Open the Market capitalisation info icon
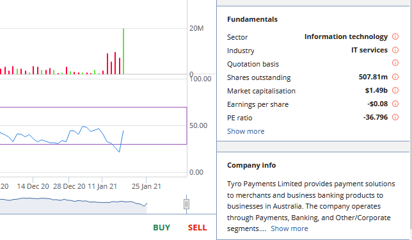412x240 pixels. pyautogui.click(x=395, y=90)
